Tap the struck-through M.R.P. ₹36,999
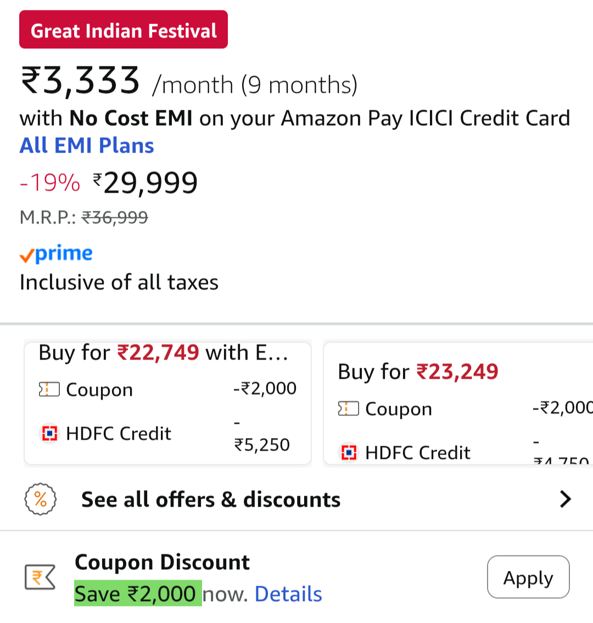Image resolution: width=593 pixels, height=623 pixels. [115, 217]
